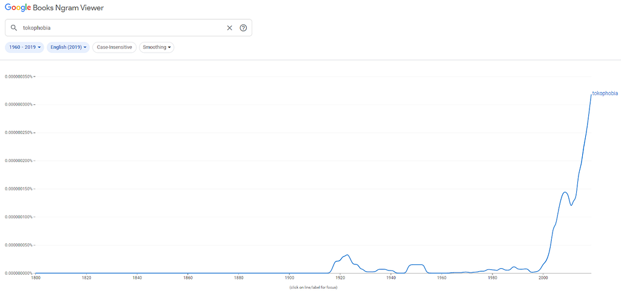
Task: Click the 'click on line/label for focus' hint
Action: point(314,288)
